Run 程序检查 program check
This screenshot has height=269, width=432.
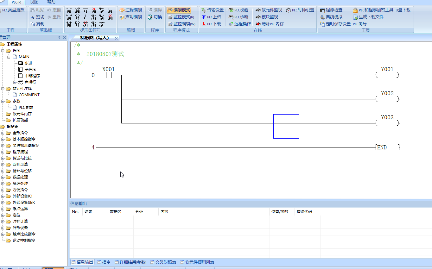click(331, 10)
